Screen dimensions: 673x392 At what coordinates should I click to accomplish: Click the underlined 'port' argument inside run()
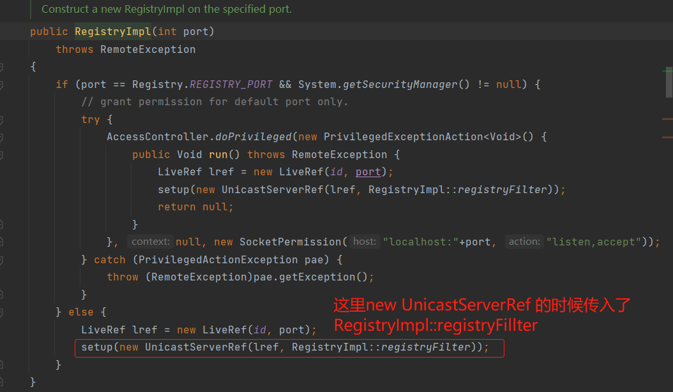(x=368, y=172)
